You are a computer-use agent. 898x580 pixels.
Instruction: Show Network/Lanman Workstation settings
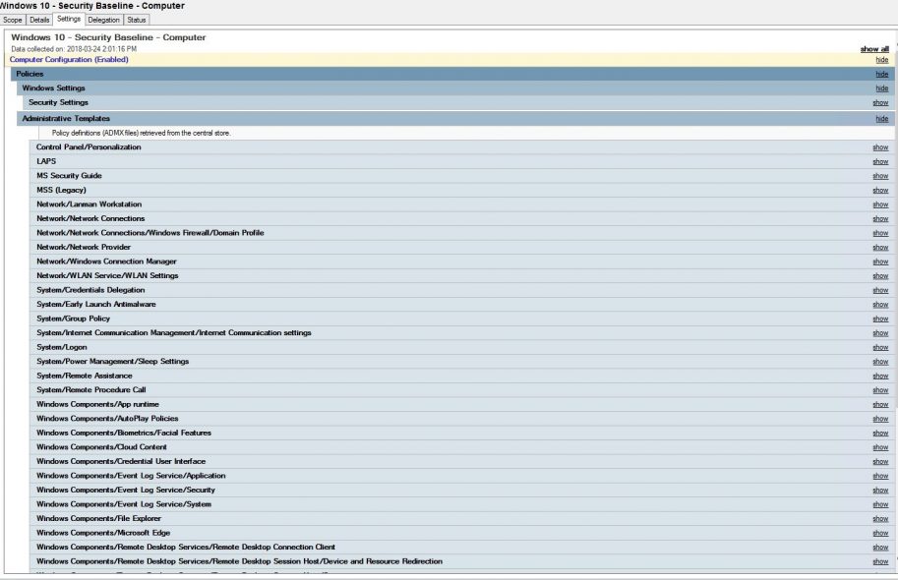(880, 204)
